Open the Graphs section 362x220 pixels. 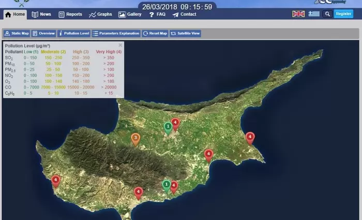point(100,14)
